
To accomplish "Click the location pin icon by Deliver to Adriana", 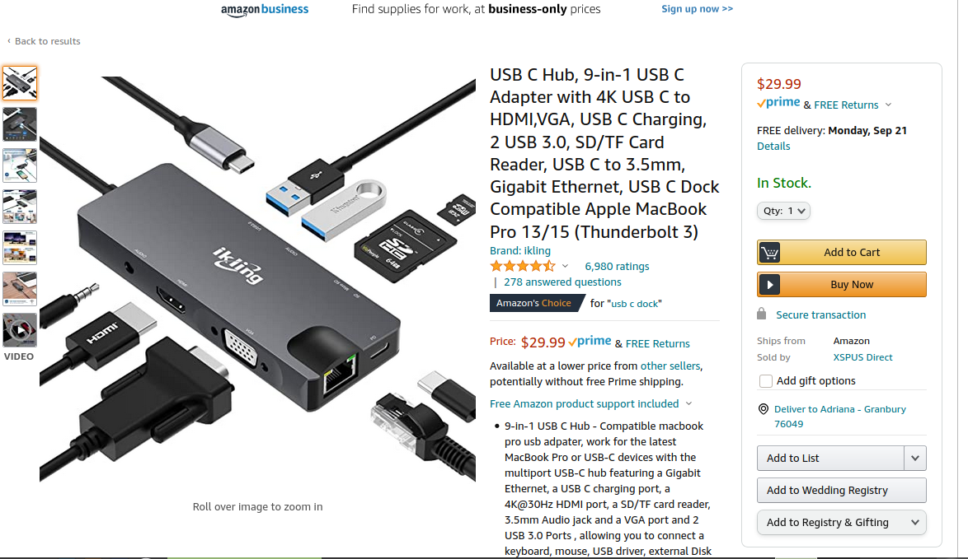I will tap(763, 409).
